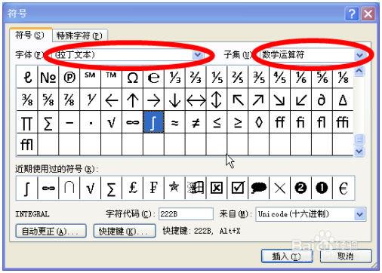Pick recently used circled number 1
The height and width of the screenshot is (273, 382).
pyautogui.click(x=322, y=188)
